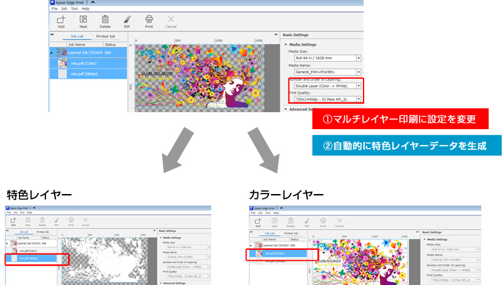The width and height of the screenshot is (502, 285).
Task: Click the Print icon in the カラーレイヤー window
Action: [x=324, y=221]
